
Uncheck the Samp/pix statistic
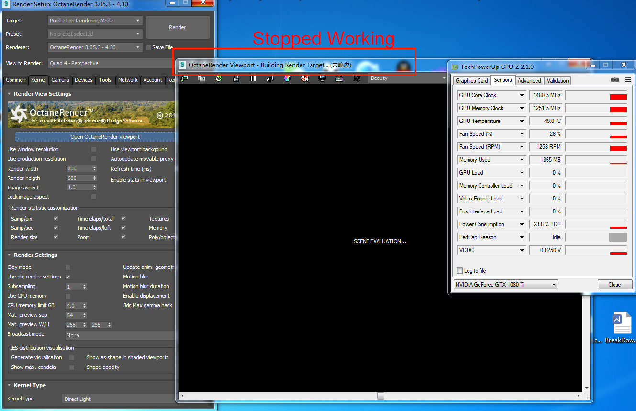click(56, 219)
